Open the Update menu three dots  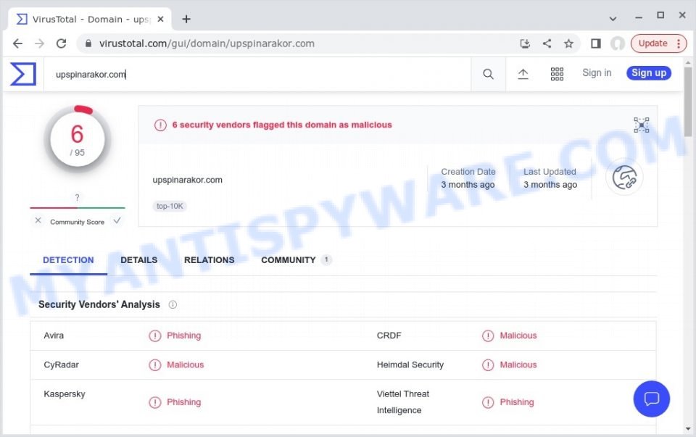(x=679, y=43)
